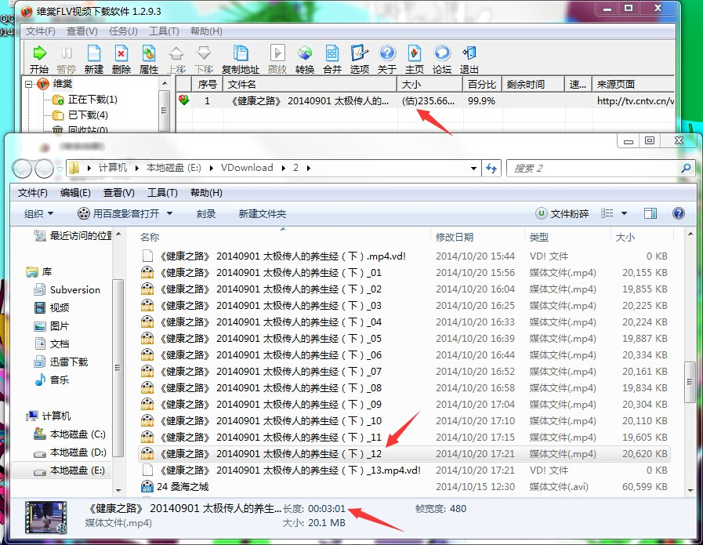The width and height of the screenshot is (703, 545).
Task: Open the 用百度影音打开 dropdown arrow
Action: pos(168,213)
